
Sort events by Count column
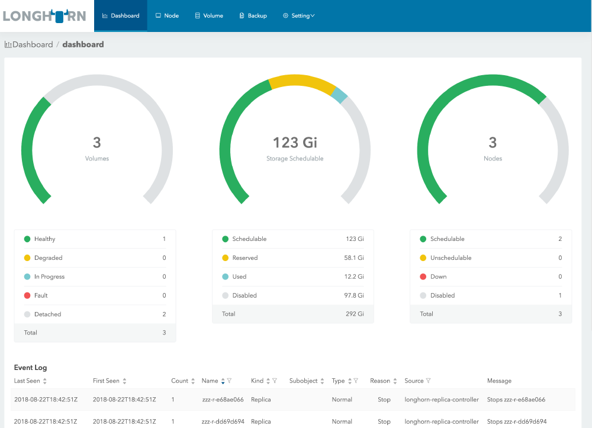click(192, 381)
